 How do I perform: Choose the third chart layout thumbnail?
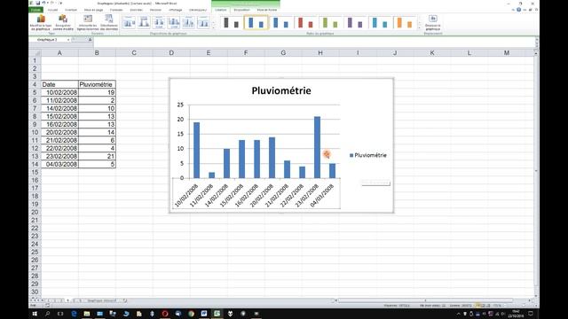click(159, 22)
